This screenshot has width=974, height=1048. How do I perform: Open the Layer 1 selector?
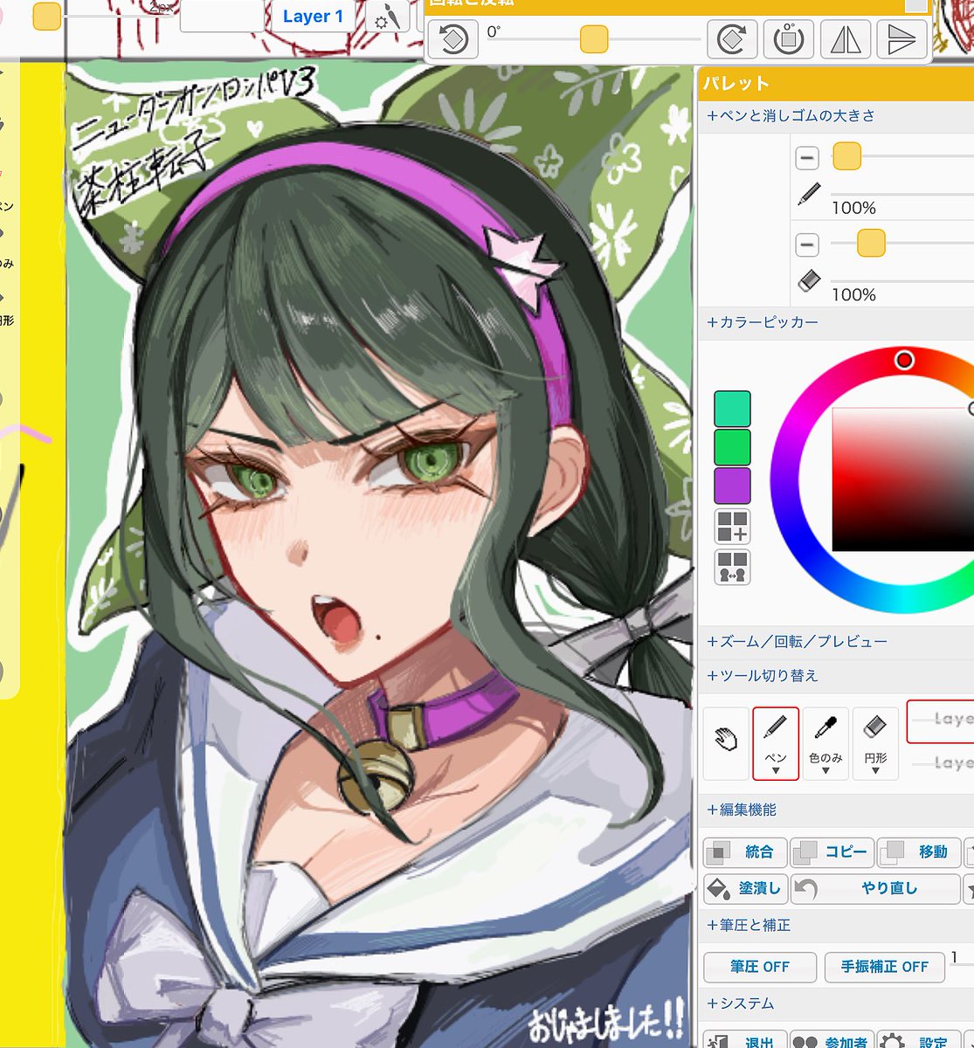(x=313, y=17)
